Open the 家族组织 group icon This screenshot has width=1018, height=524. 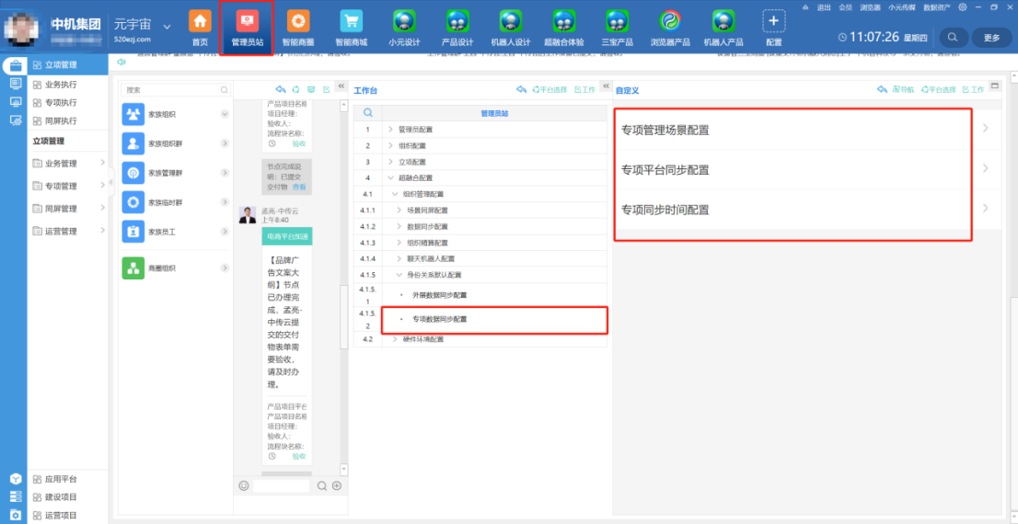[133, 114]
